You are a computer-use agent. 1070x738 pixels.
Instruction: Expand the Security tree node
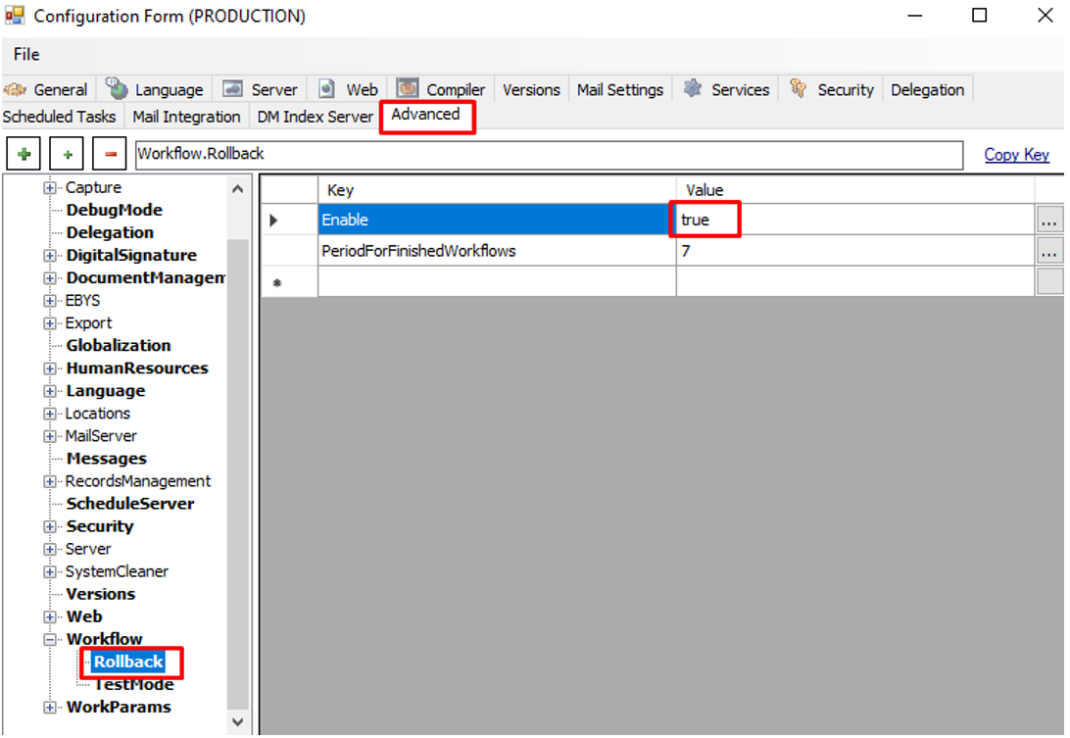click(50, 526)
